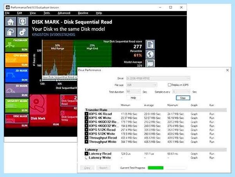Open the cloud baseline upload icon
The height and width of the screenshot is (177, 235).
point(11,32)
